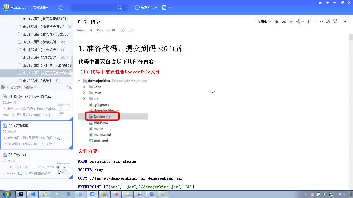
Task: Click the line VOLUME /tmp
Action: 91,170
